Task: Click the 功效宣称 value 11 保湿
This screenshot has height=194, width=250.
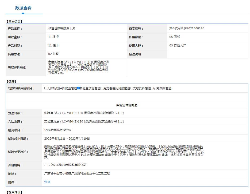Action: [53, 37]
